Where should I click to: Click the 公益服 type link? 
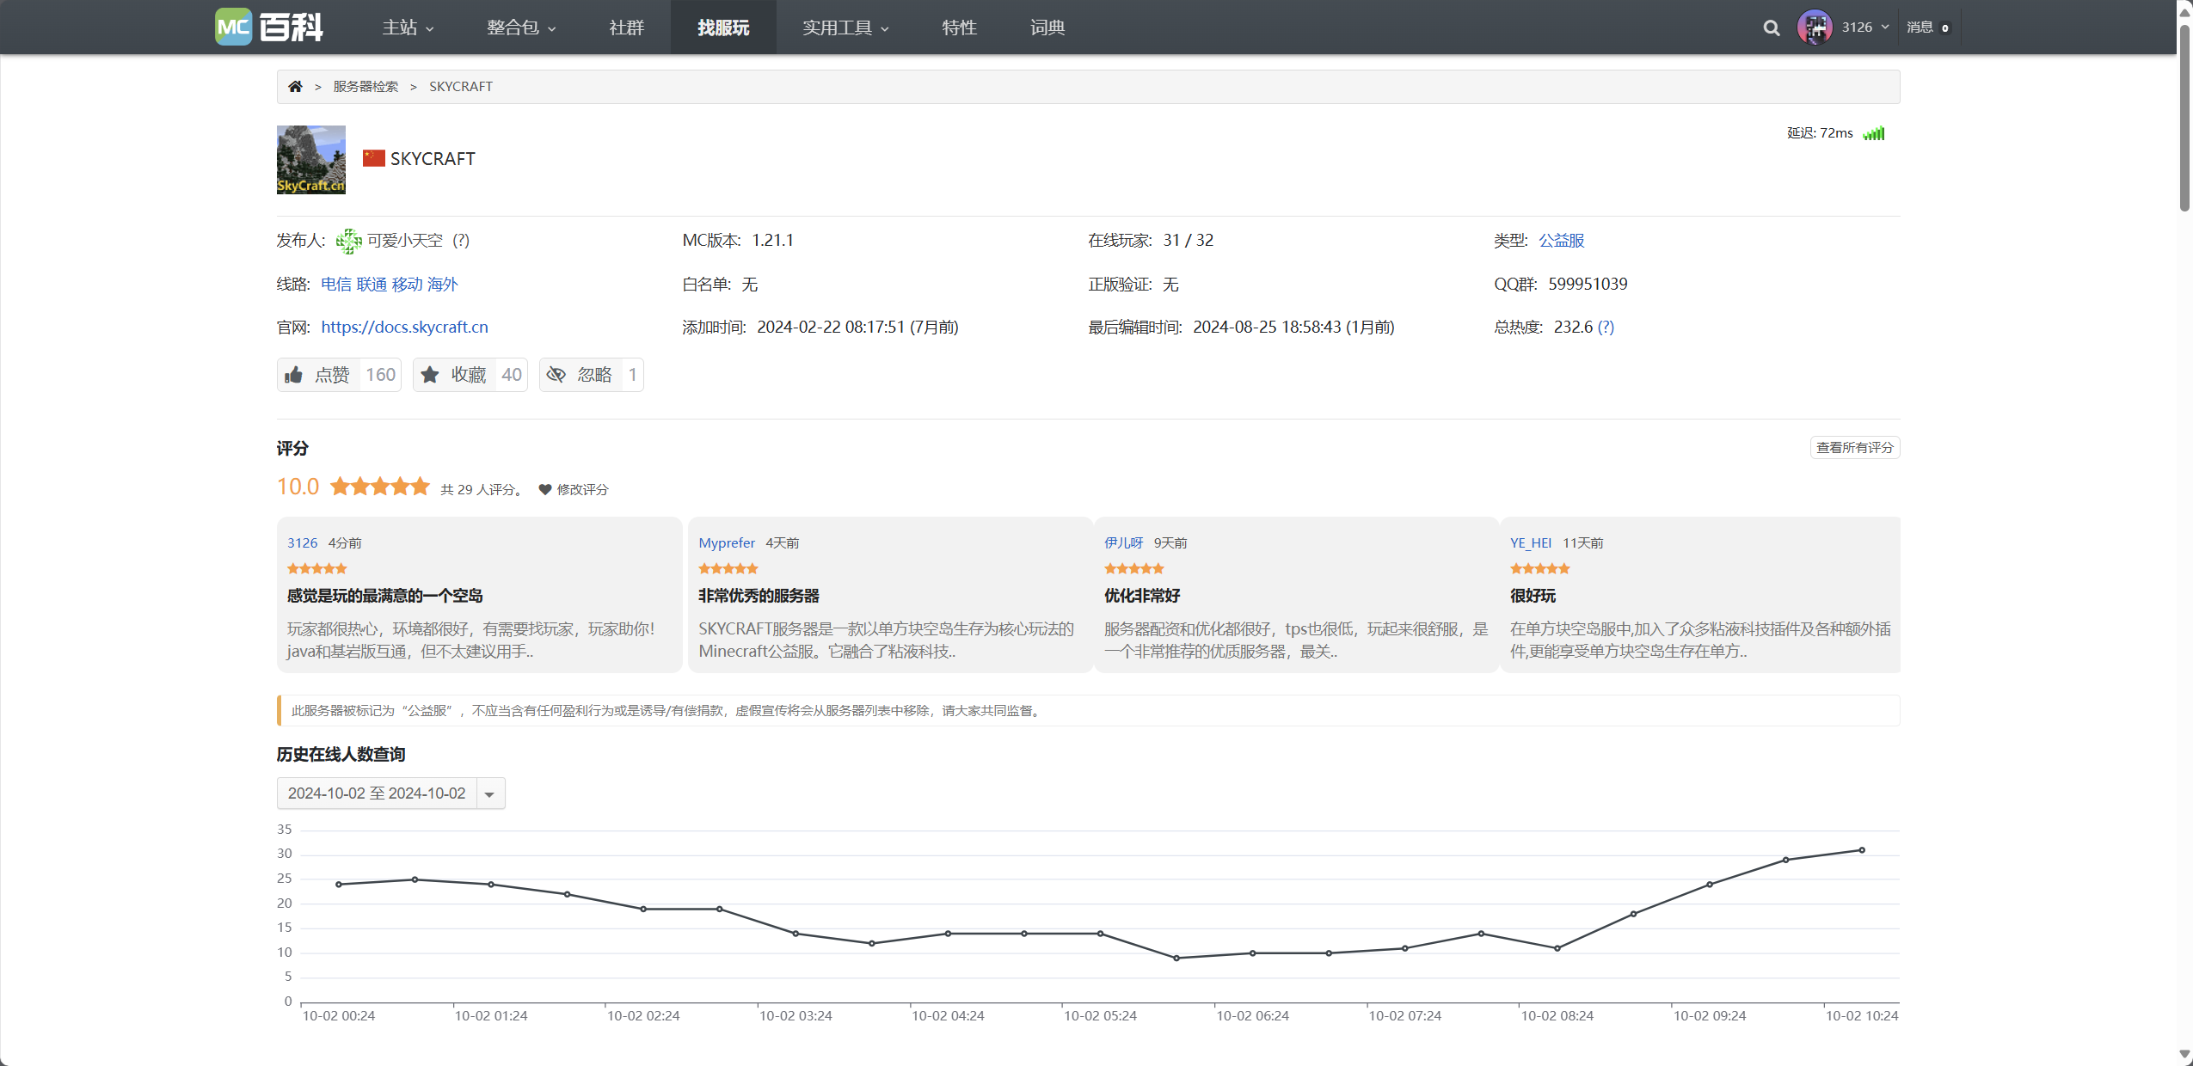1562,241
